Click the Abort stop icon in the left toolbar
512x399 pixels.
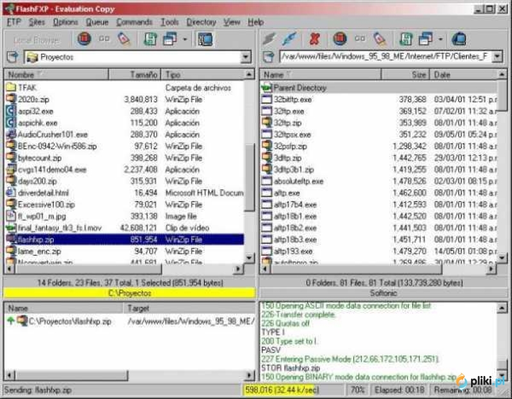84,38
